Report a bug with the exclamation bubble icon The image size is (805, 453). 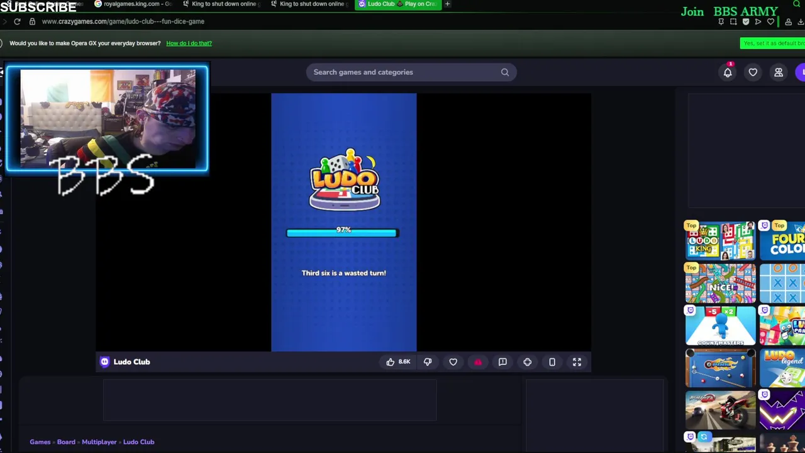coord(502,362)
